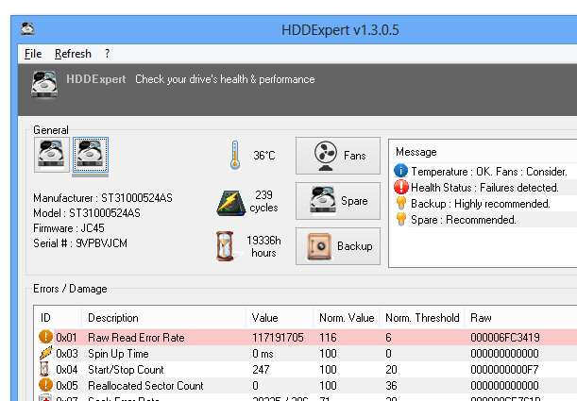Click the hourglass icon on row 0x04
This screenshot has height=401, width=577.
click(44, 369)
